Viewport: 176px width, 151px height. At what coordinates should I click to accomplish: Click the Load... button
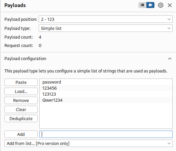[21, 91]
